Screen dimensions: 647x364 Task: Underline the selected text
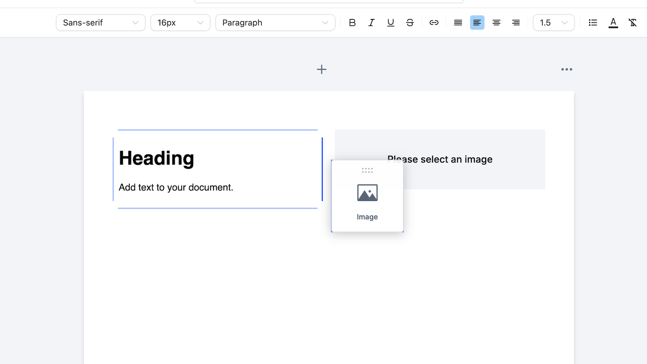(x=391, y=23)
